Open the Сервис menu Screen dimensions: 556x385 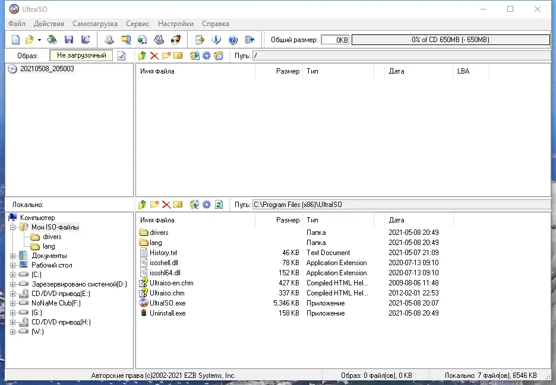[x=138, y=24]
